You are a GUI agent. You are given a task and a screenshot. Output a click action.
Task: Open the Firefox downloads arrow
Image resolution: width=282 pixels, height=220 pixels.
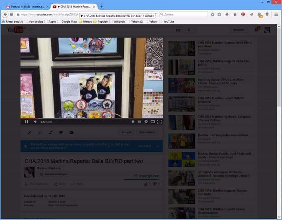[227, 14]
